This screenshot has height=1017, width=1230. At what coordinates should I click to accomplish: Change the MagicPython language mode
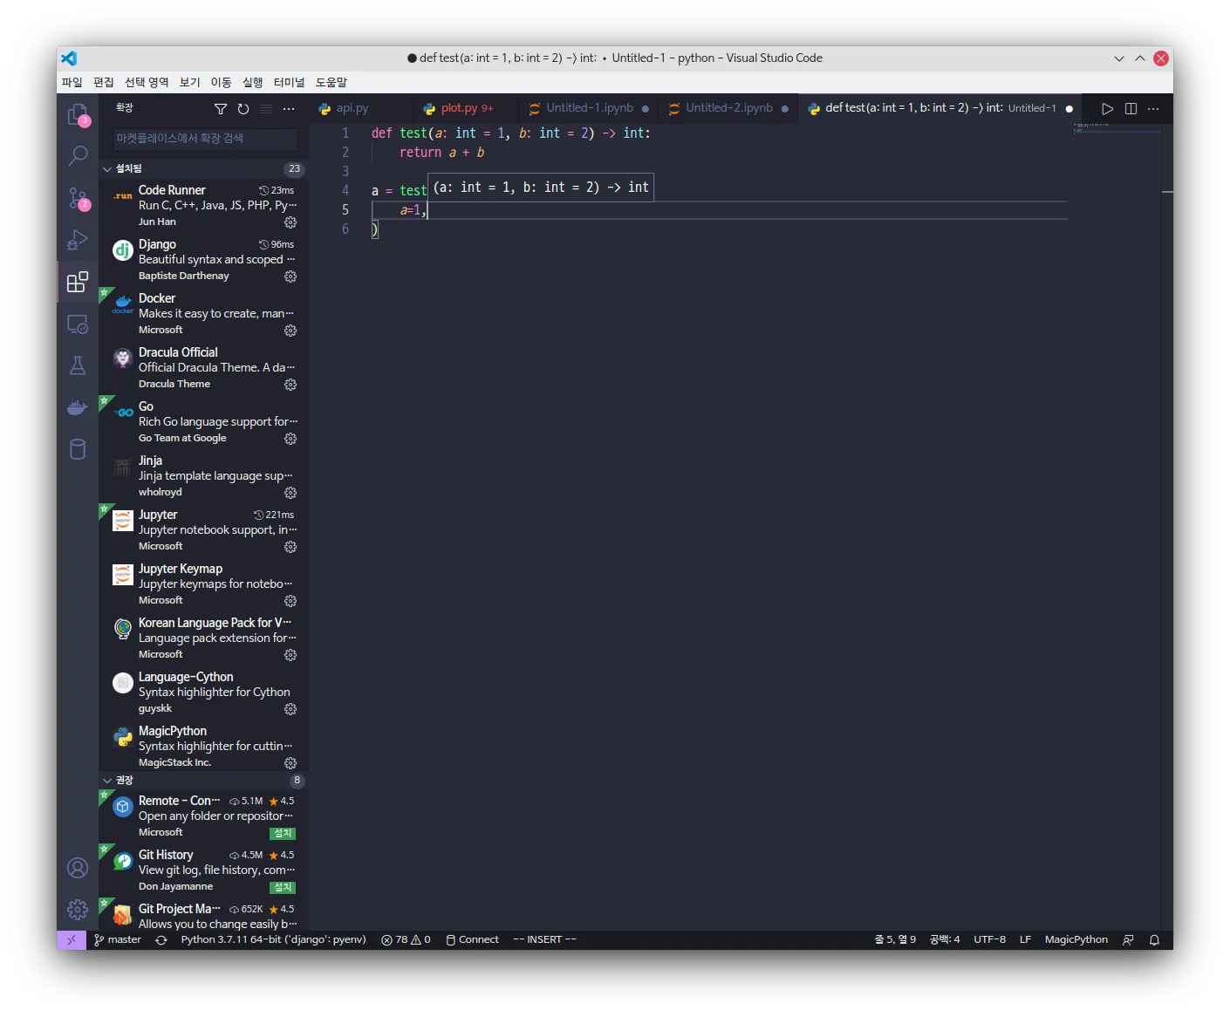point(1076,940)
